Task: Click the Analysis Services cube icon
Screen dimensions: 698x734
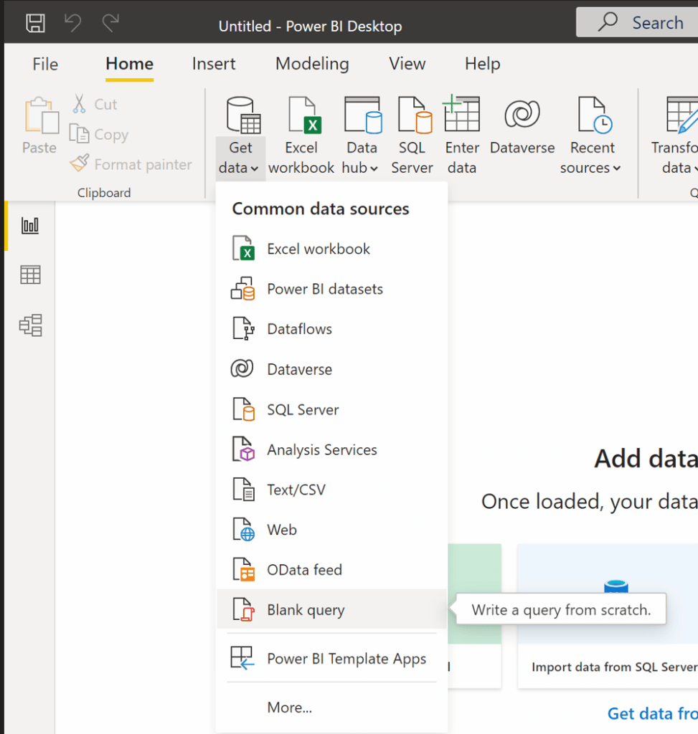Action: click(x=243, y=449)
